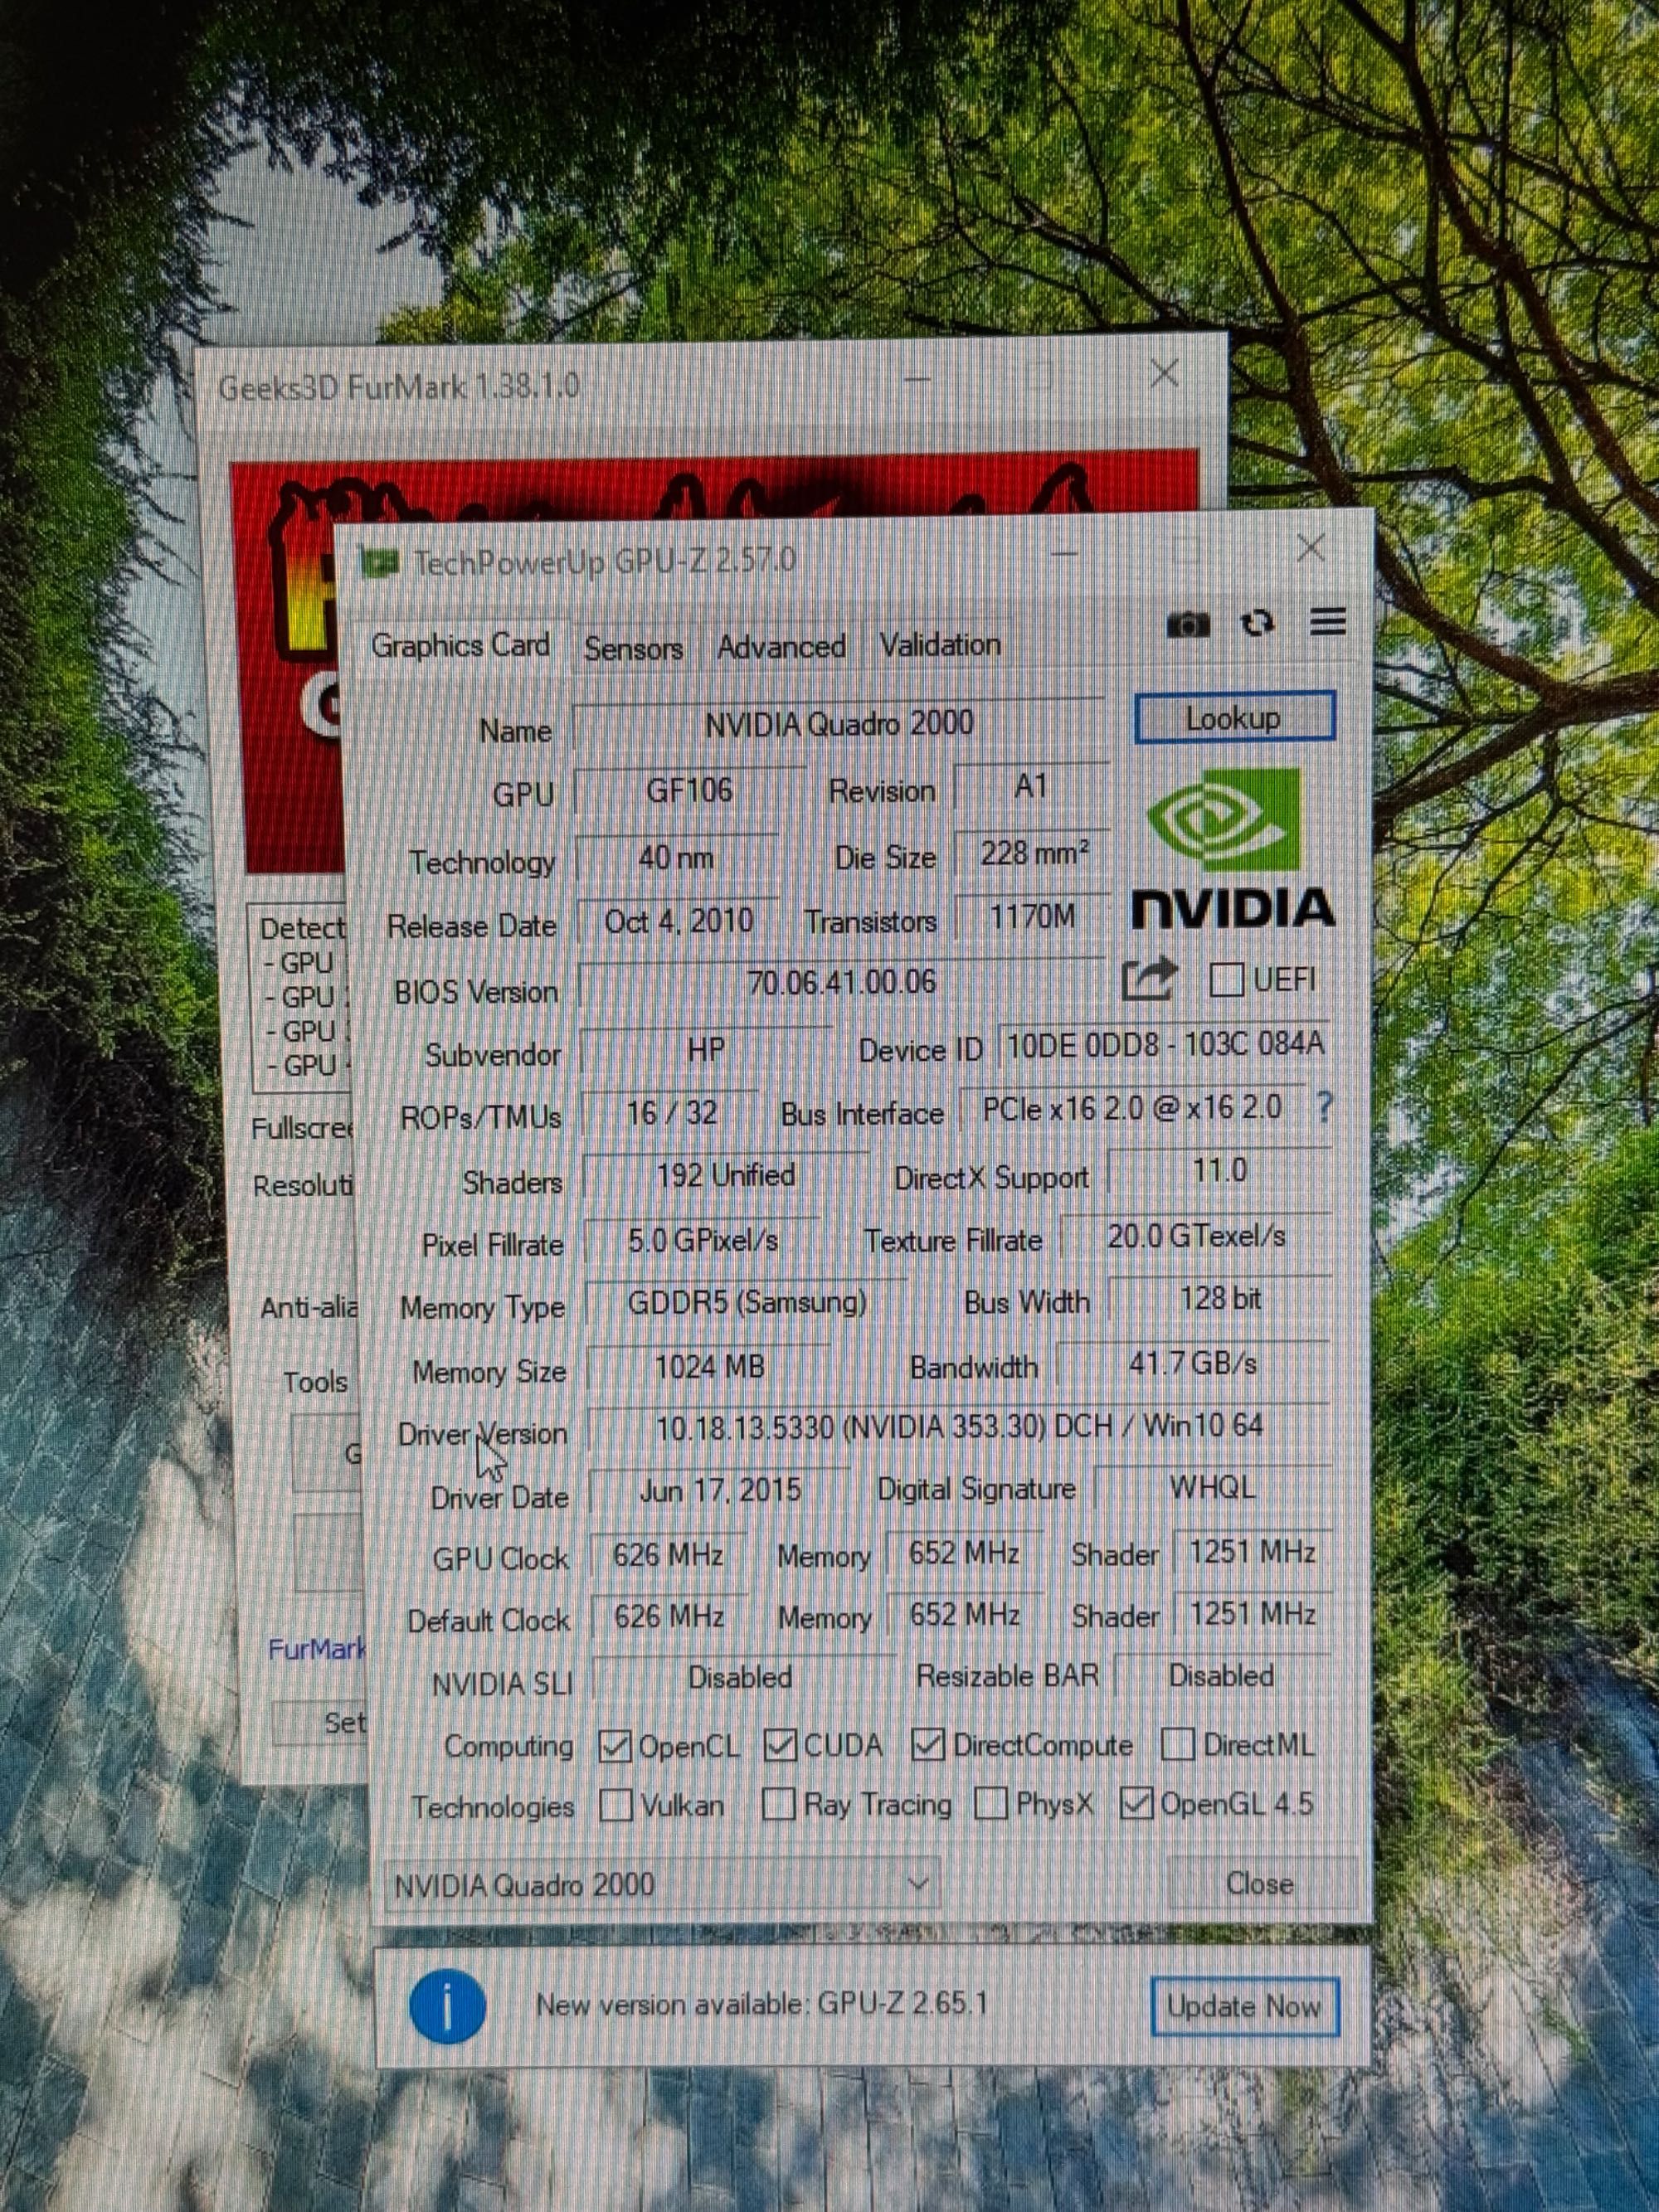Viewport: 1659px width, 2212px height.
Task: Click the Driver Version value 10.18.13.5330
Action: tap(959, 1427)
